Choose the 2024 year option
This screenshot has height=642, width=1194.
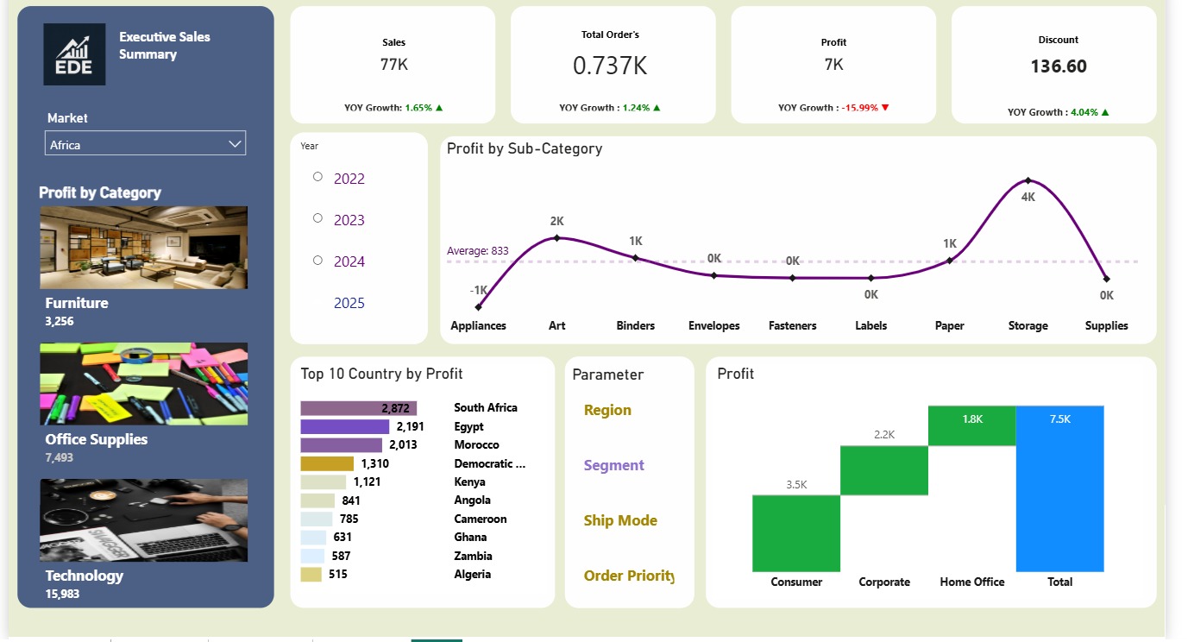(x=317, y=261)
